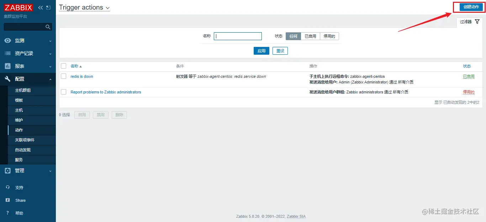Click the list icon for 资产记录
486x222 pixels.
(7, 53)
